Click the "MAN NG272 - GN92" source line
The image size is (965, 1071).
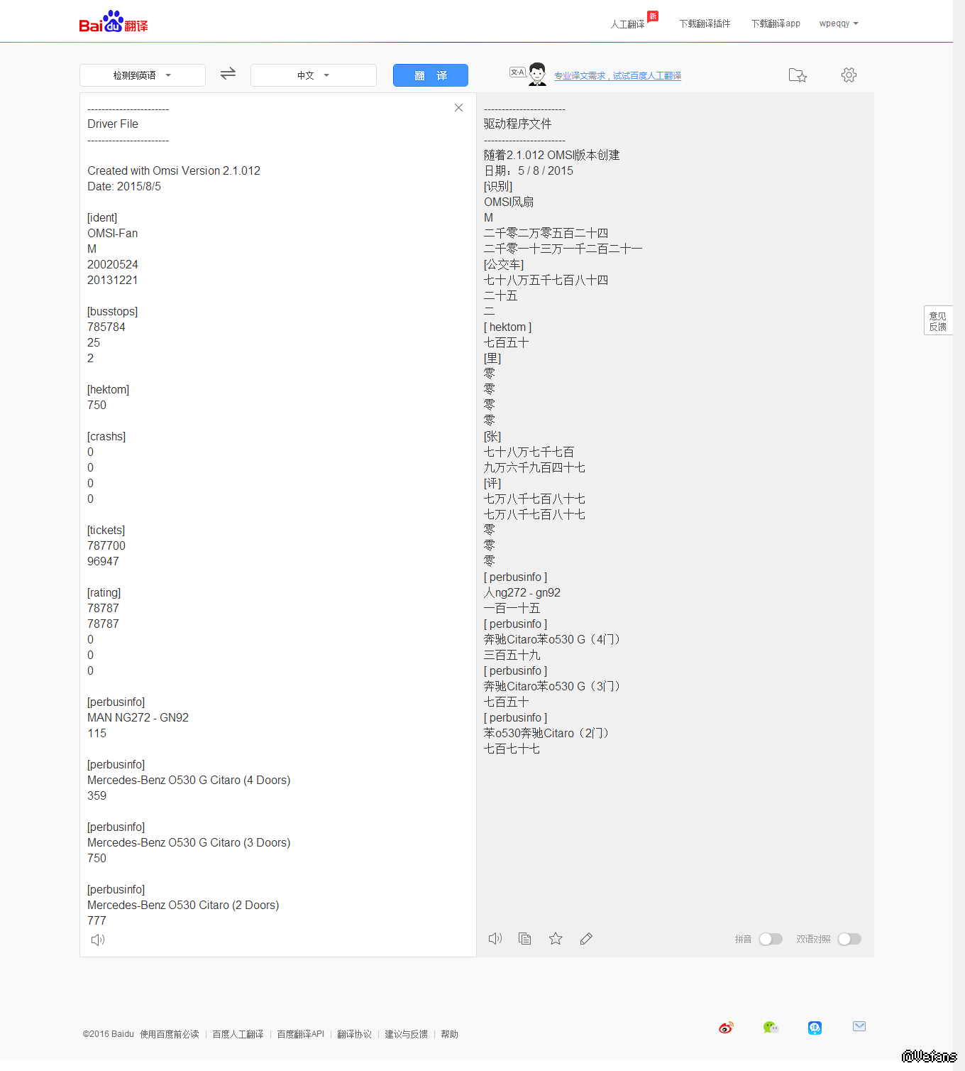138,717
